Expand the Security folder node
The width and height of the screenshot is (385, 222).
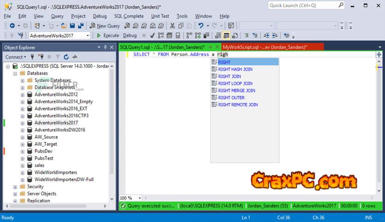tap(15, 187)
